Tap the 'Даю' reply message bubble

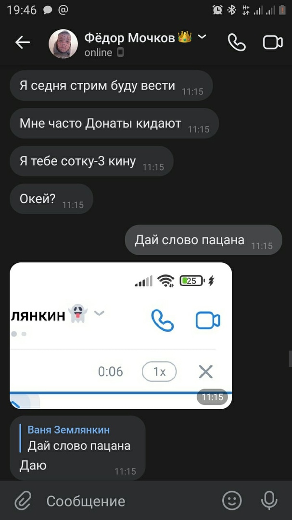77,448
